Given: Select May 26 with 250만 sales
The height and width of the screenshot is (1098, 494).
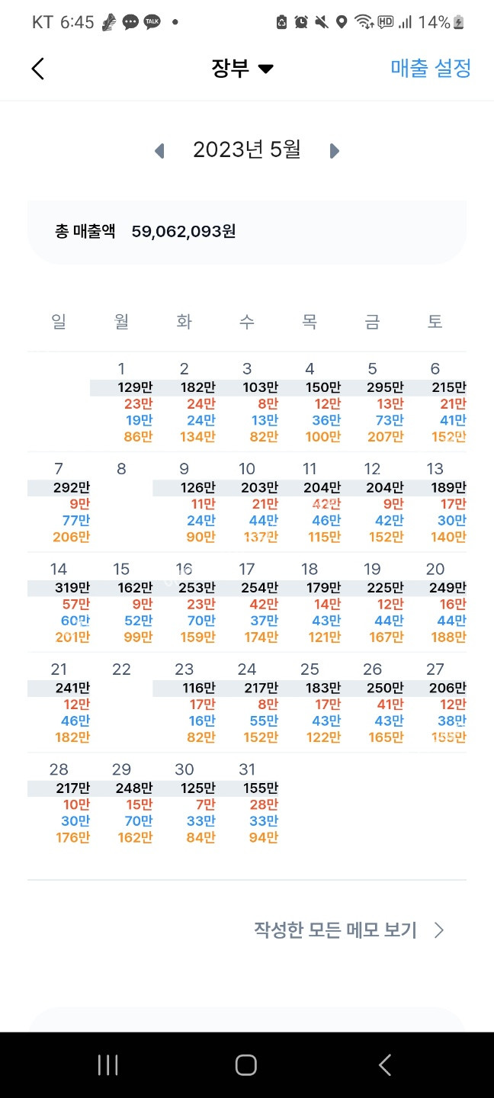Looking at the screenshot, I should click(x=372, y=702).
